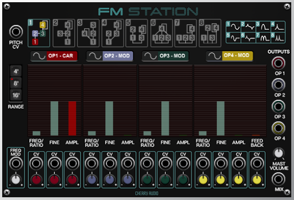Click OP4 Feedback yellow CV knob
Image resolution: width=294 pixels, height=200 pixels.
257,180
